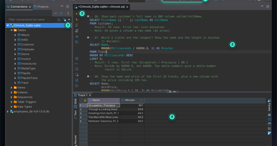Select the Name column header
Screen dimensions: 277x146
point(103,100)
